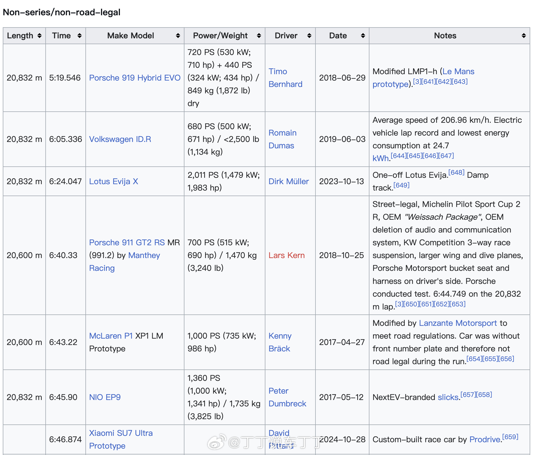Follow the Le Mans prototype link
Image resolution: width=533 pixels, height=455 pixels.
click(423, 78)
